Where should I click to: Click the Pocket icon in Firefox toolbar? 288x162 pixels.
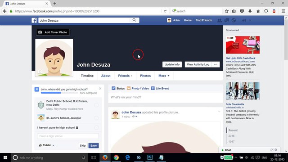(242, 11)
